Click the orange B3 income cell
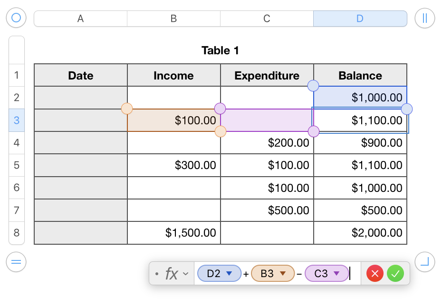 click(x=174, y=120)
